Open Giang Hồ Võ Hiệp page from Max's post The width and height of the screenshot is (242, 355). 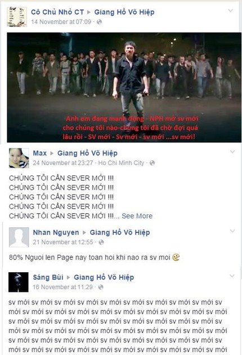87,153
